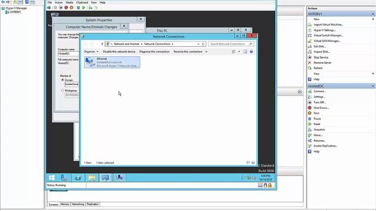Click the lock icon in VM status bar
376x211 pixels.
(270, 185)
